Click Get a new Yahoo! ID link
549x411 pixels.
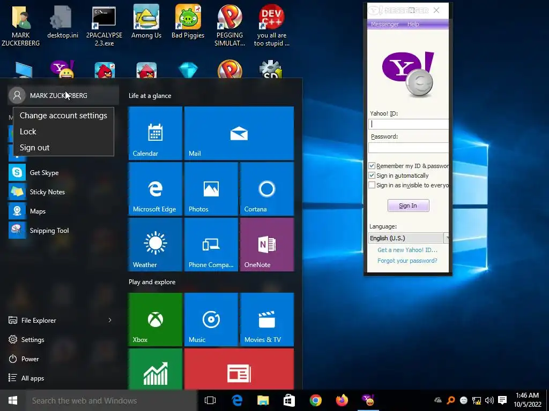pyautogui.click(x=407, y=250)
